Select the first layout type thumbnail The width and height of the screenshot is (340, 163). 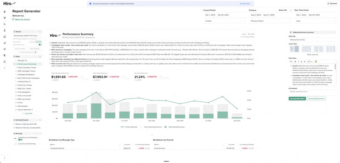click(x=294, y=49)
